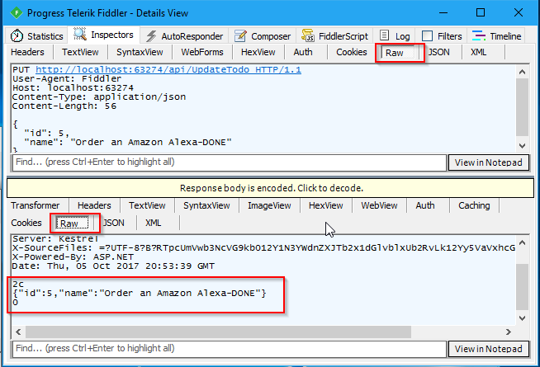Click response View in Notepad button
The image size is (540, 367).
tap(488, 349)
